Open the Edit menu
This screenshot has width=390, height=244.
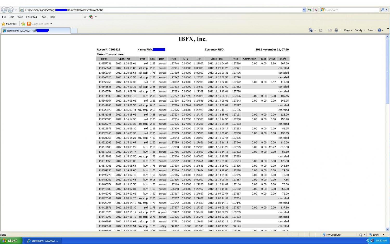tap(12, 17)
